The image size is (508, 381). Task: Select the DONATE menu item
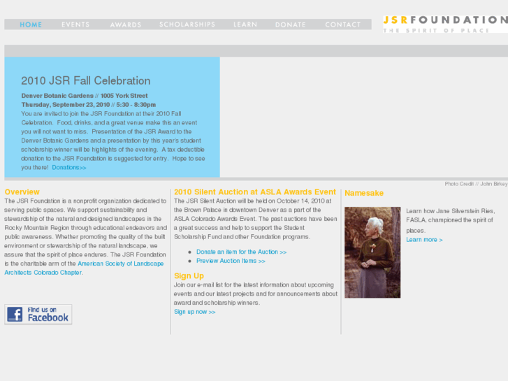[x=291, y=24]
